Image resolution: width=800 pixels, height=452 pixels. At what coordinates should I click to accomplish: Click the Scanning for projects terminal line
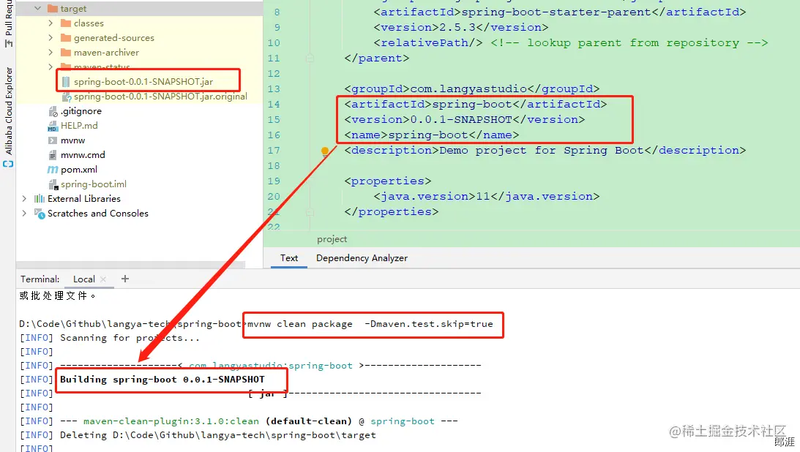[130, 338]
